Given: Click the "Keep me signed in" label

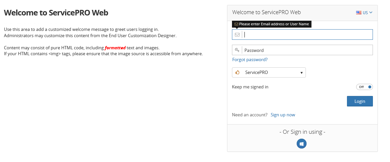Looking at the screenshot, I should point(250,87).
